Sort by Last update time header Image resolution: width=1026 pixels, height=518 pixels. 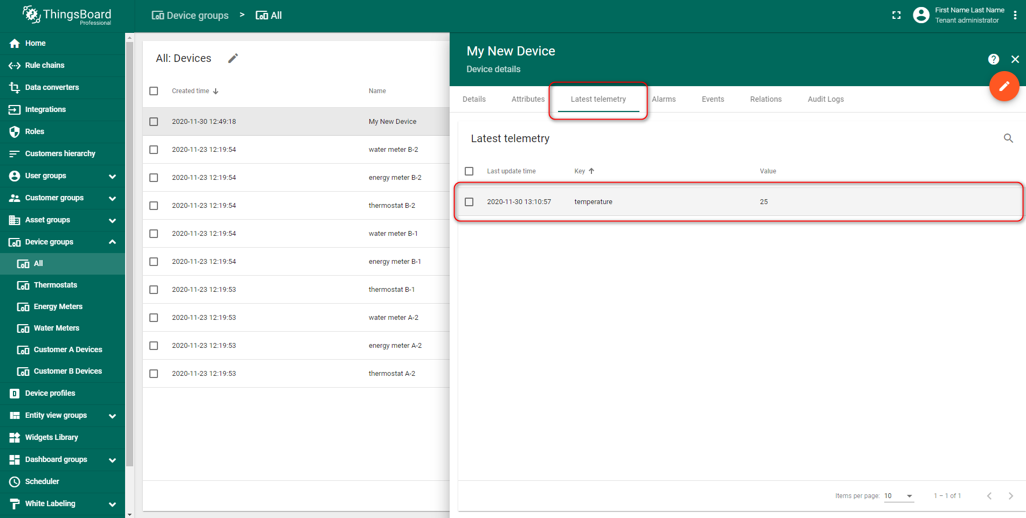511,171
